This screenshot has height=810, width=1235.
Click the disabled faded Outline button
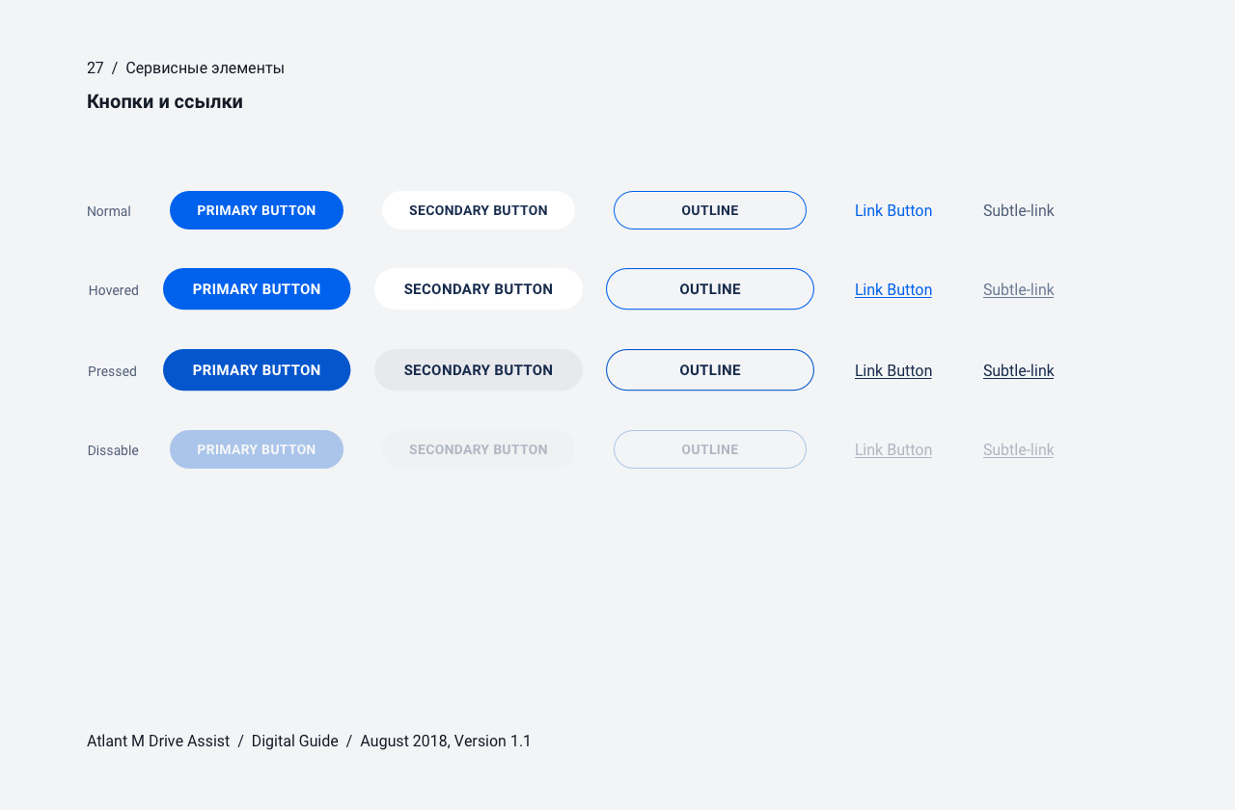click(x=710, y=449)
